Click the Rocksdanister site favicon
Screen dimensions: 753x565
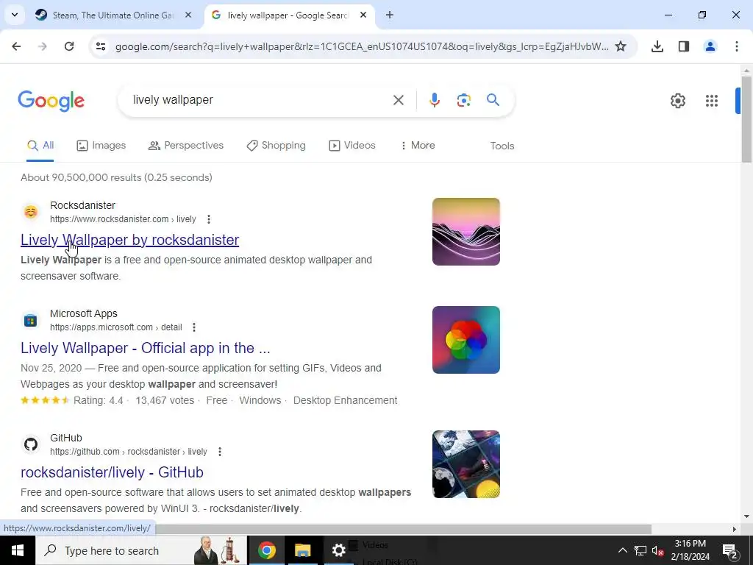pyautogui.click(x=31, y=212)
